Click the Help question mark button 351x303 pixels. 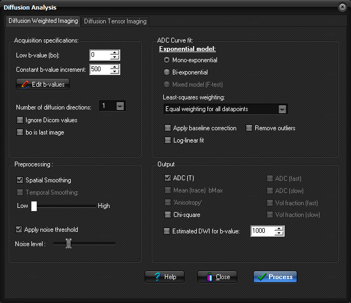tap(164, 277)
